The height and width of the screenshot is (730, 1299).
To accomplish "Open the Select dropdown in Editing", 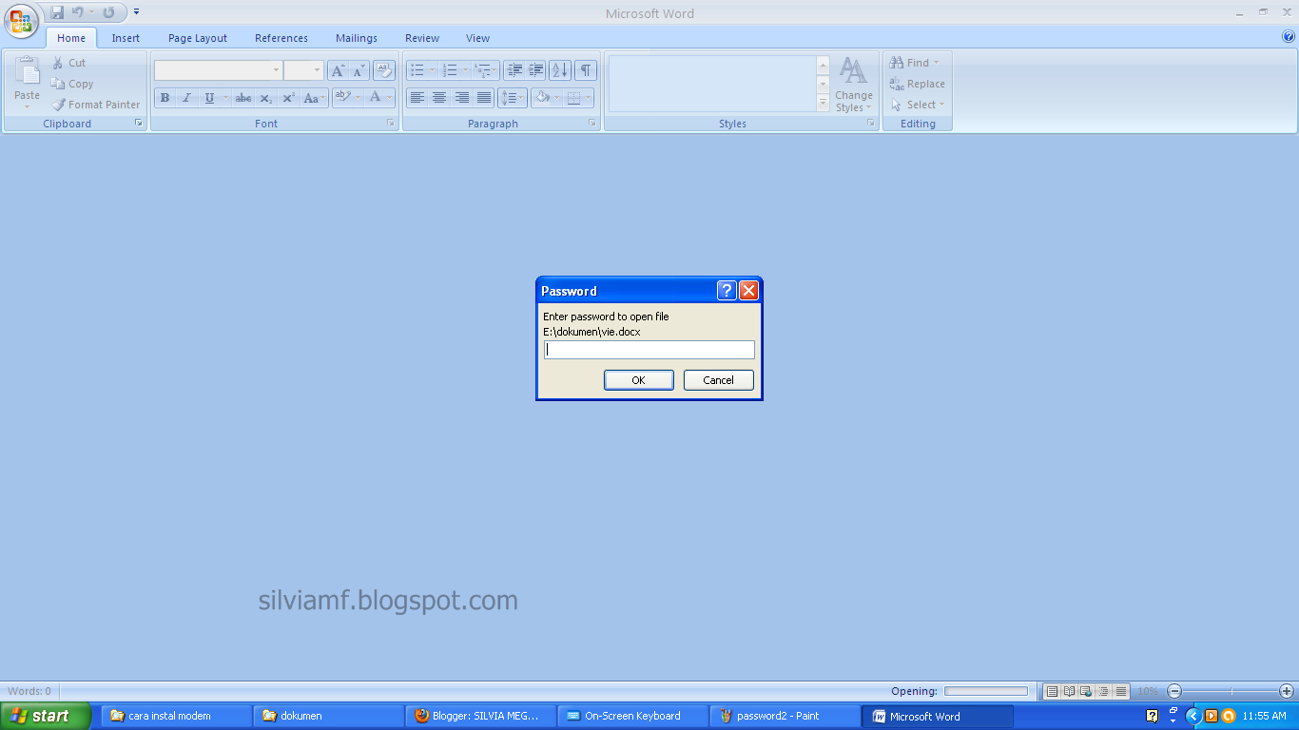I will [918, 105].
